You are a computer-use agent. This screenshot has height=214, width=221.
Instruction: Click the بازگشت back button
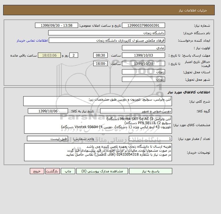pos(53,171)
